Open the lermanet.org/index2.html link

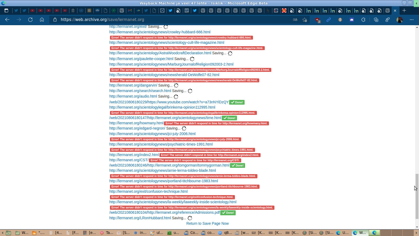[134, 155]
